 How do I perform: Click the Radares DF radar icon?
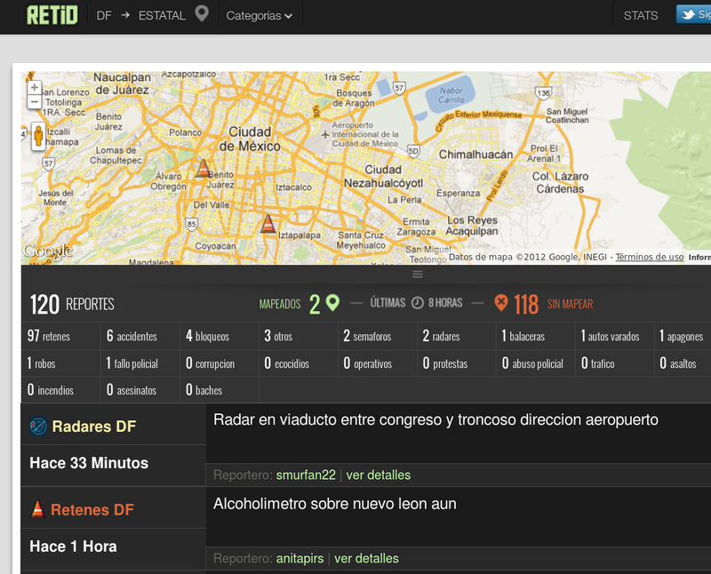(38, 427)
